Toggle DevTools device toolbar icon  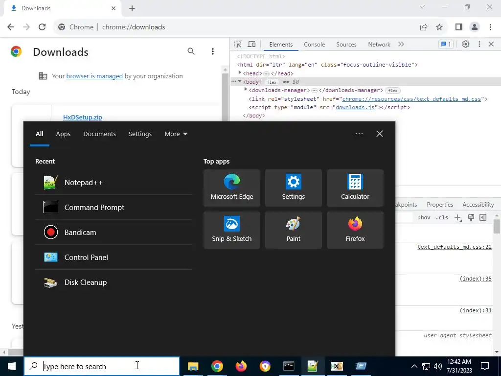(252, 45)
